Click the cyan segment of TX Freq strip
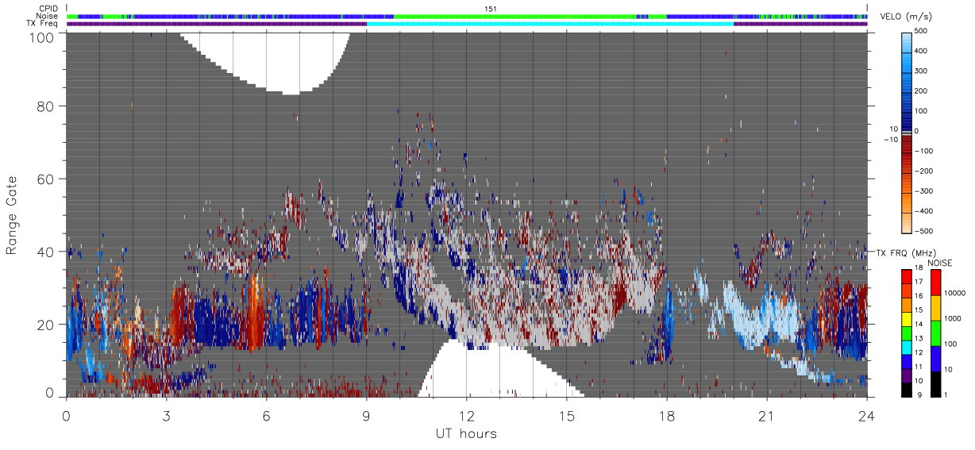The height and width of the screenshot is (450, 975). click(550, 24)
